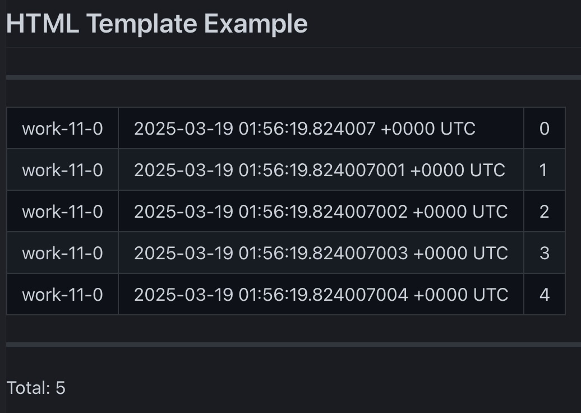Click the index cell showing 4

pyautogui.click(x=544, y=295)
